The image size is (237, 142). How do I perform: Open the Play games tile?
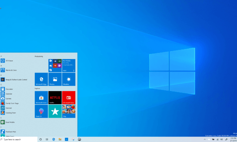[x=69, y=111]
